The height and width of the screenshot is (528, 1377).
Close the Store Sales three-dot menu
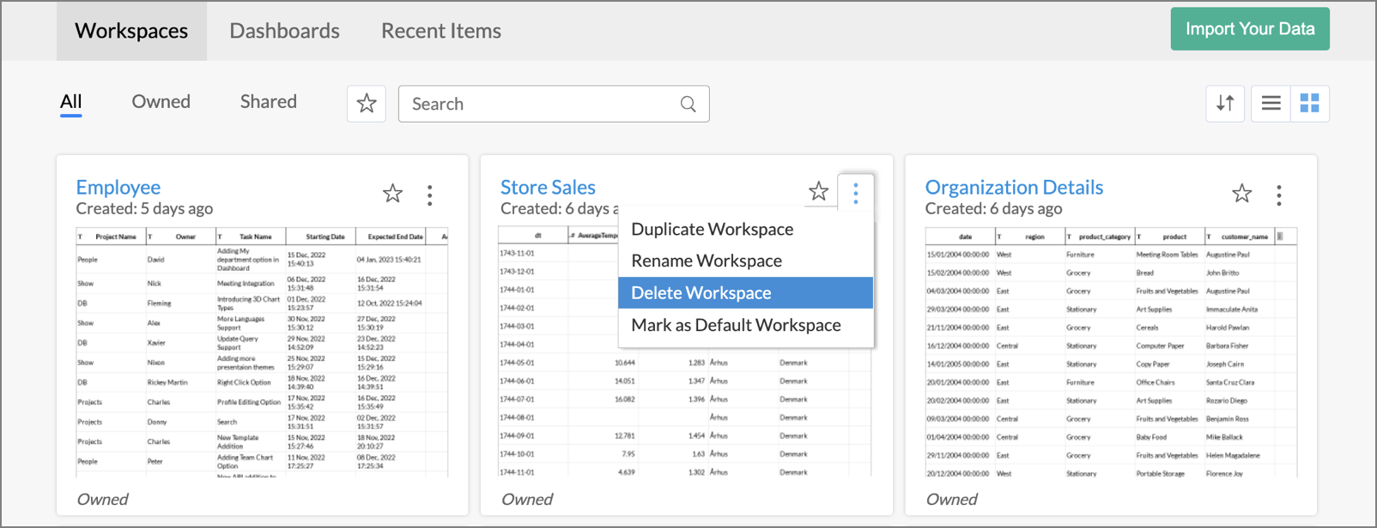855,193
